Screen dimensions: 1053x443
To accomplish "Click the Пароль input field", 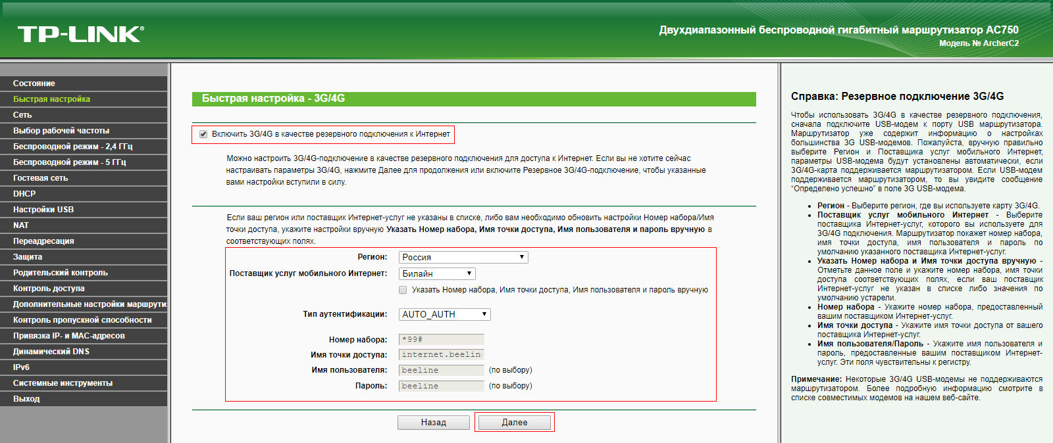I will [x=442, y=386].
